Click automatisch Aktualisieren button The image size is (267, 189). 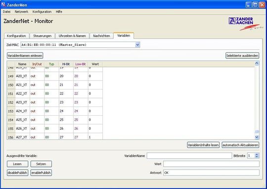(x=240, y=145)
